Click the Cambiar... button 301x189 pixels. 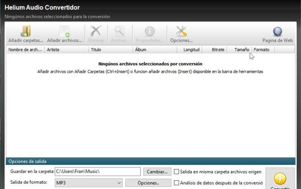(x=157, y=172)
